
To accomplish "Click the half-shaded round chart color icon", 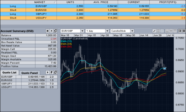I will [180, 31].
